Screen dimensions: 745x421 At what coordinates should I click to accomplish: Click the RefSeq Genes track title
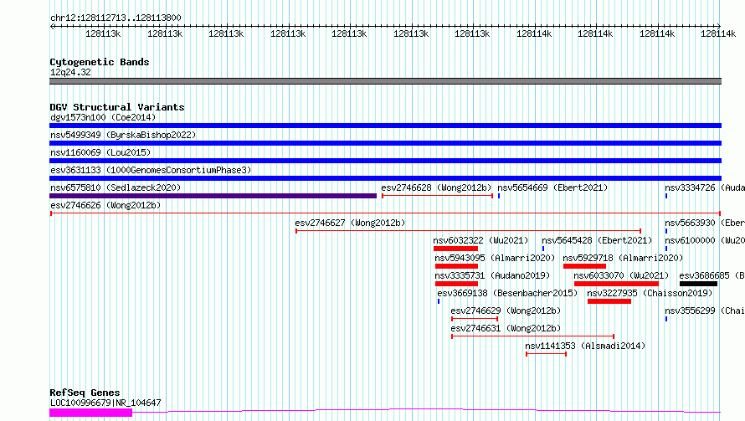(85, 393)
